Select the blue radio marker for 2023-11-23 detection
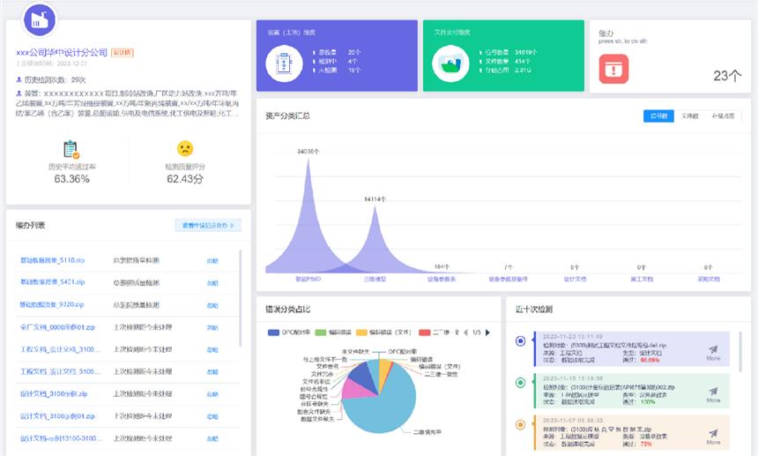The height and width of the screenshot is (456, 758). pos(520,340)
